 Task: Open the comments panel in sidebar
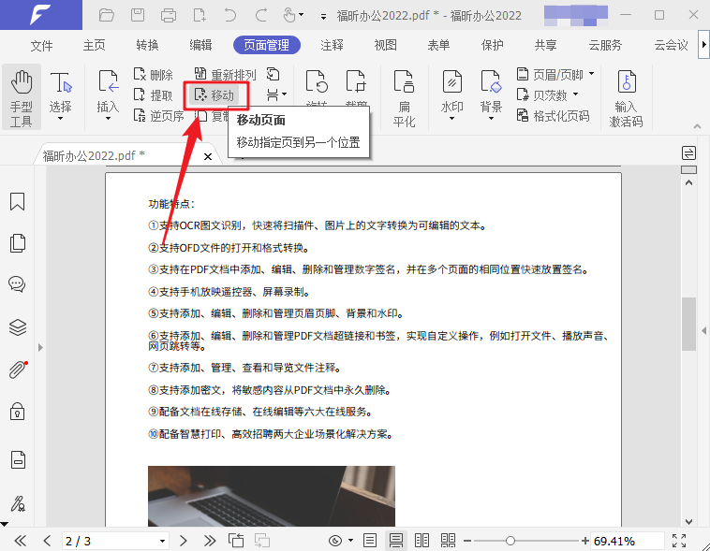tap(17, 284)
